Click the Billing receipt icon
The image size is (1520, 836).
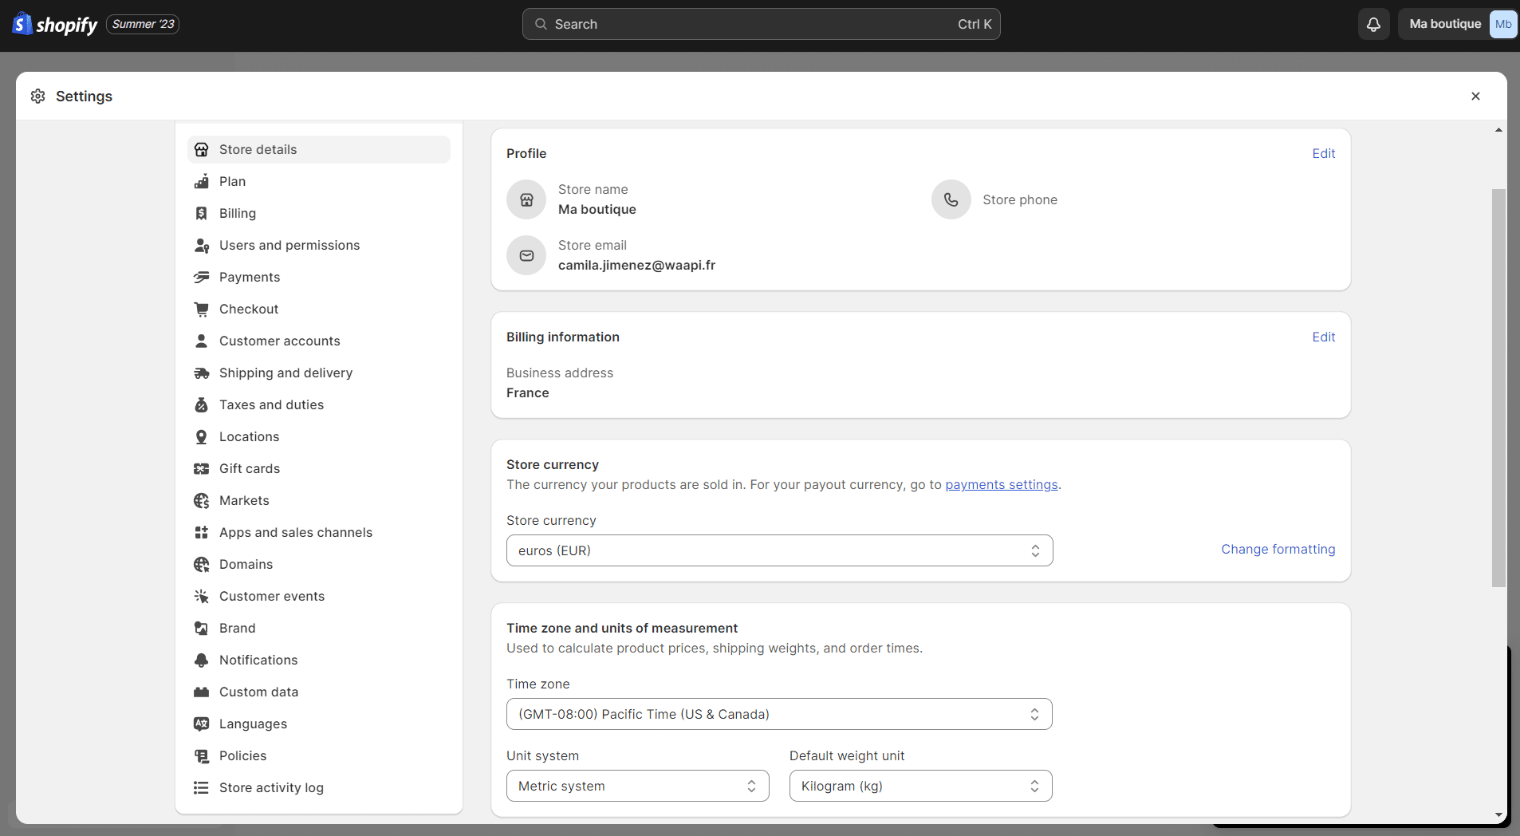coord(202,213)
